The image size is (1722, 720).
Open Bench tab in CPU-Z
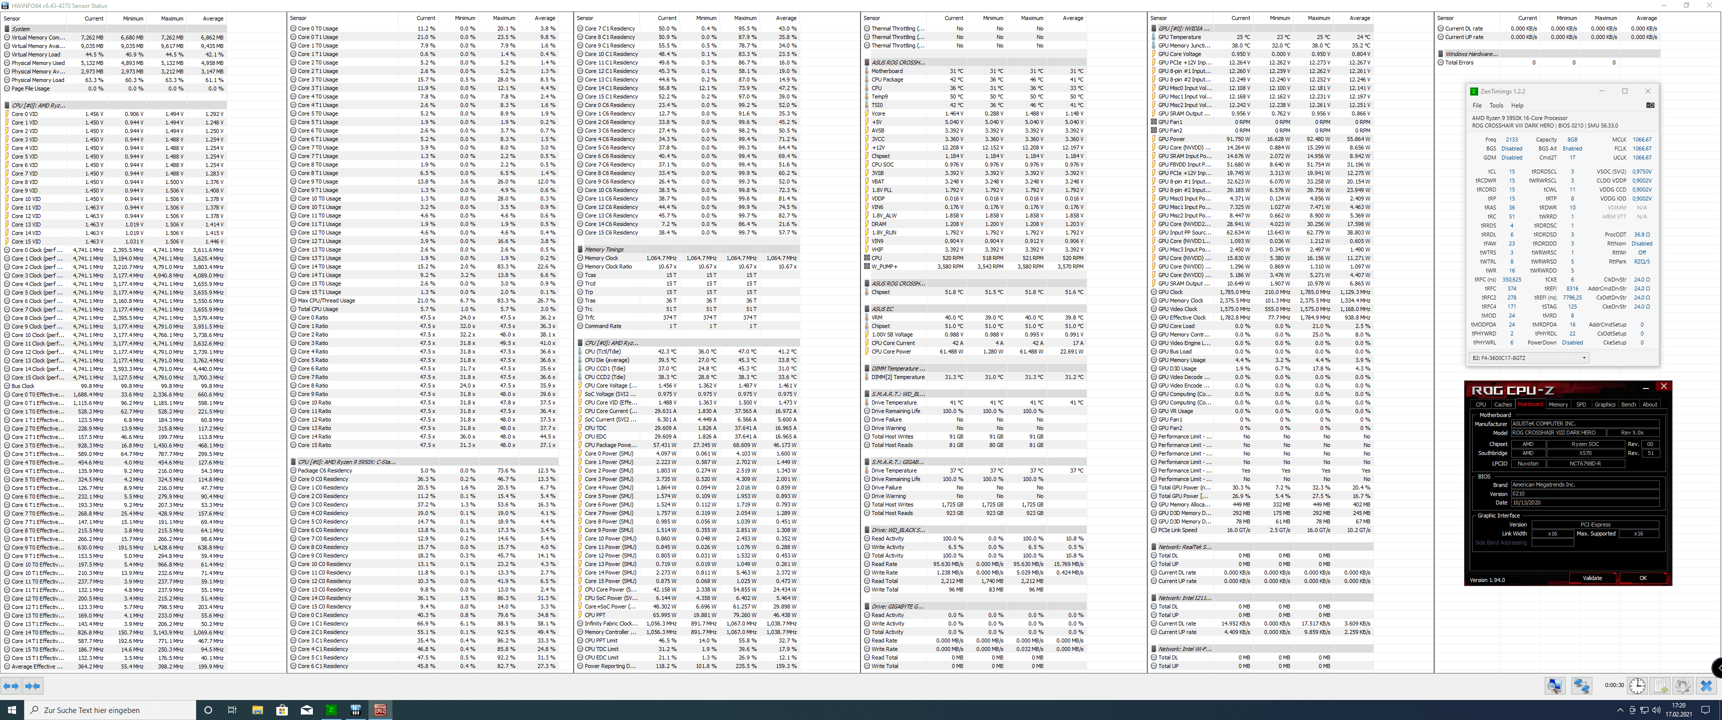pyautogui.click(x=1628, y=404)
